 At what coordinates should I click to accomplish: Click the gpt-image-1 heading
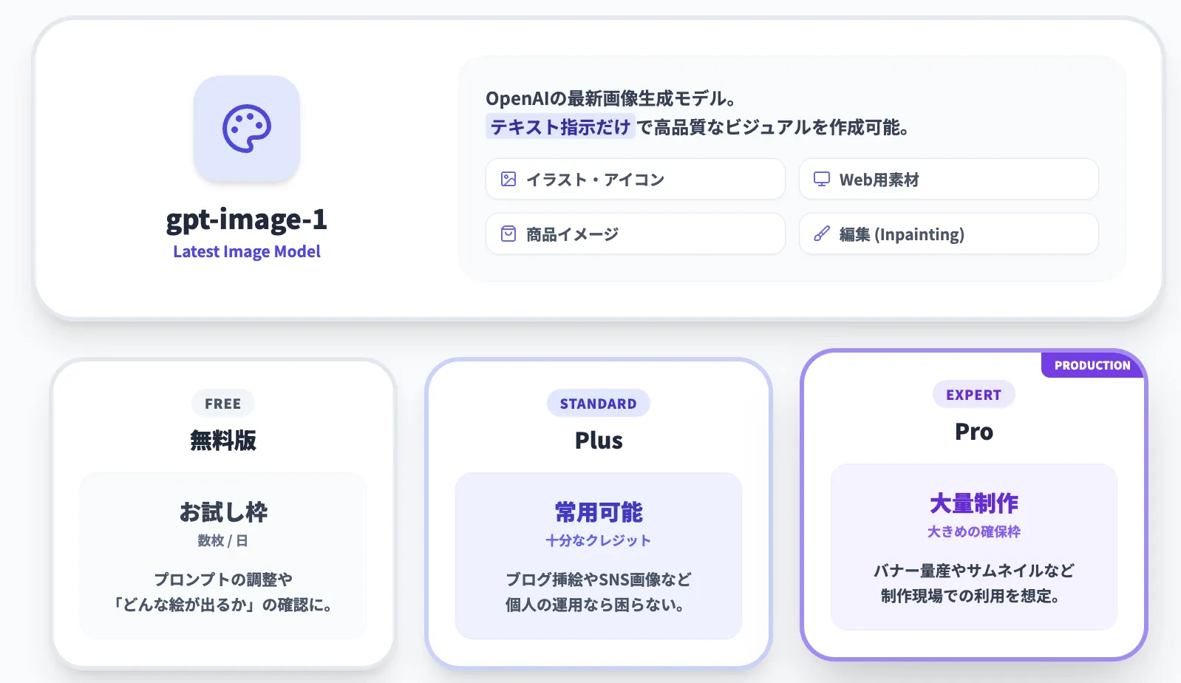[x=247, y=220]
